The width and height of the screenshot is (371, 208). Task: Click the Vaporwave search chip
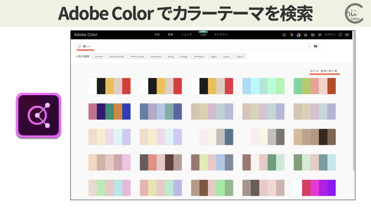point(156,56)
